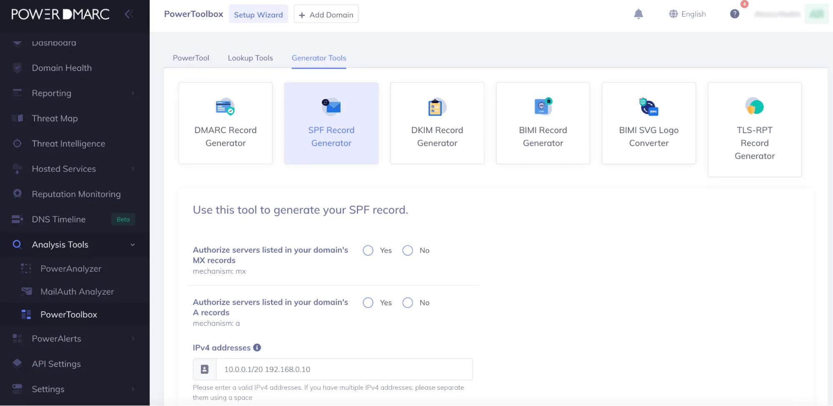Viewport: 833px width, 406px height.
Task: Expand the Hosted Services sidebar menu
Action: (x=75, y=169)
